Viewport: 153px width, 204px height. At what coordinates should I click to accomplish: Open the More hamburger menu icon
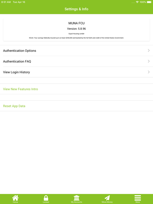(138, 198)
